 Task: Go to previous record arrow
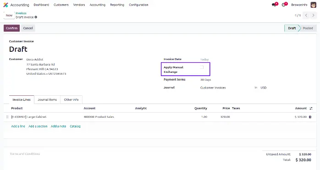click(306, 15)
